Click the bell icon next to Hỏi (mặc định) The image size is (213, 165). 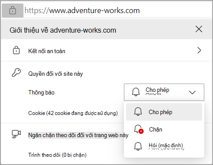click(x=138, y=146)
